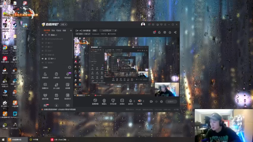Open the 网易云音乐 taskbar item
The width and height of the screenshot is (253, 142).
[60, 139]
